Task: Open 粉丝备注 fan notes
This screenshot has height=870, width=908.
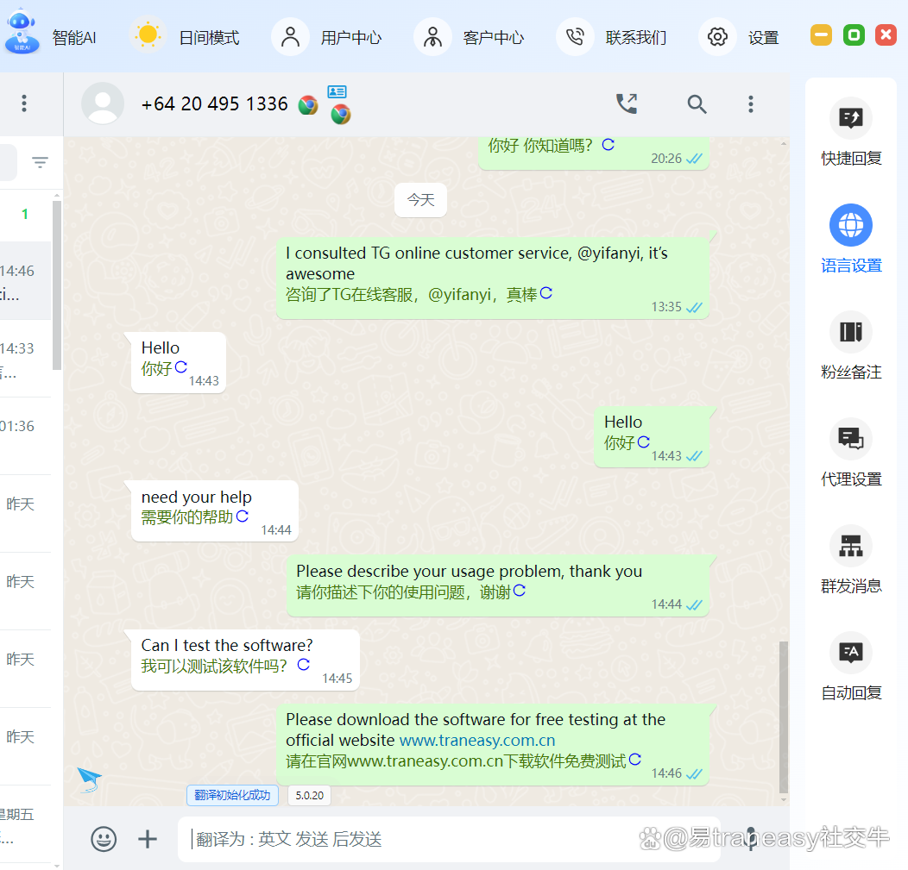Action: tap(851, 347)
